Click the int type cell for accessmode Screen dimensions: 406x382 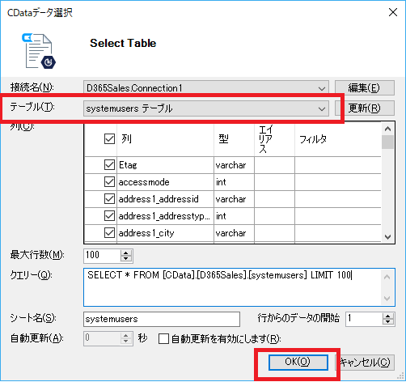(x=234, y=182)
